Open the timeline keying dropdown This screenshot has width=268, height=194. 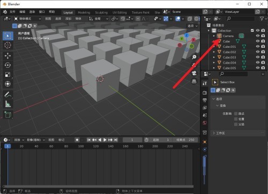pos(36,140)
